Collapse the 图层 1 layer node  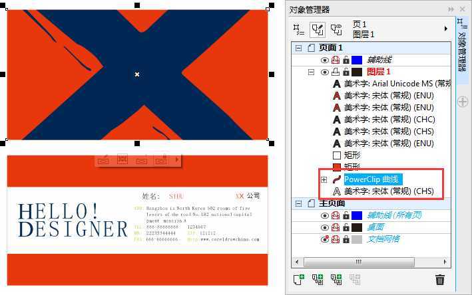tap(312, 72)
